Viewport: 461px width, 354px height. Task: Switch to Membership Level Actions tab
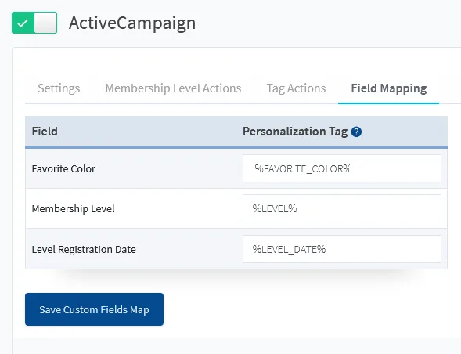pyautogui.click(x=173, y=88)
